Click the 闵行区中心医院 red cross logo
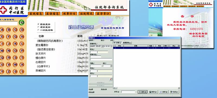Image resolution: width=217 pixels, height=98 pixels. click(3, 10)
